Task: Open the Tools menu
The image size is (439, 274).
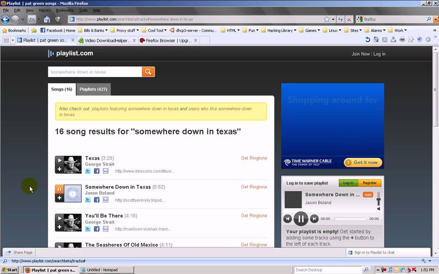Action: click(x=83, y=10)
